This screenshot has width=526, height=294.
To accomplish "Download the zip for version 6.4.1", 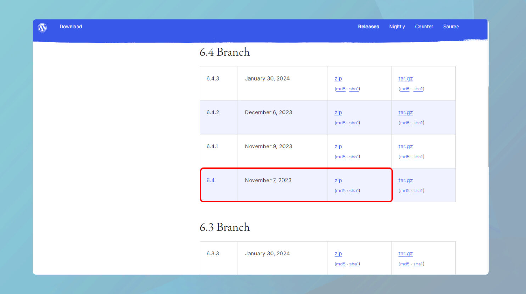I will click(x=338, y=146).
